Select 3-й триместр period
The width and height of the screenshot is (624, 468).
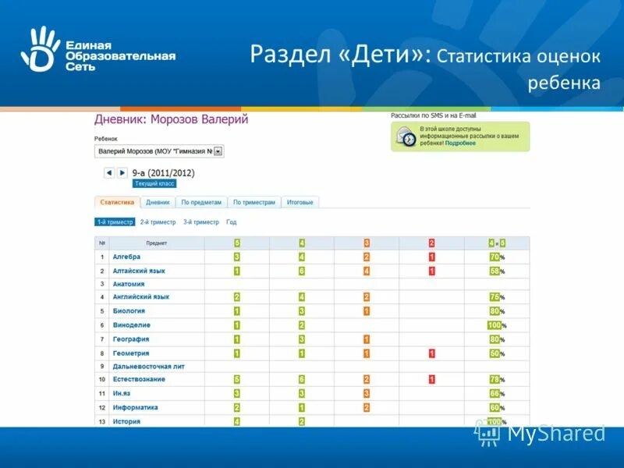[x=201, y=222]
